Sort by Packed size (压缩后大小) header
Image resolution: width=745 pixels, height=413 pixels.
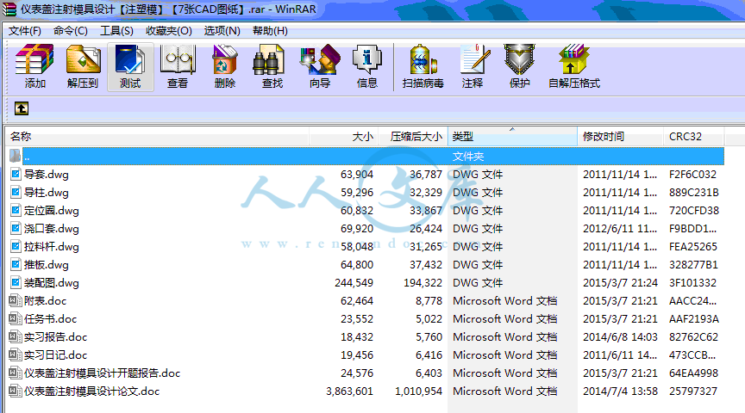[x=413, y=137]
